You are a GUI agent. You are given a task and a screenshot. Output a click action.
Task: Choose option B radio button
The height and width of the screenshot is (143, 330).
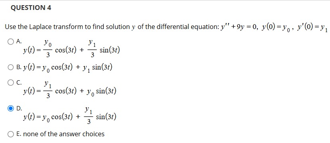point(11,68)
